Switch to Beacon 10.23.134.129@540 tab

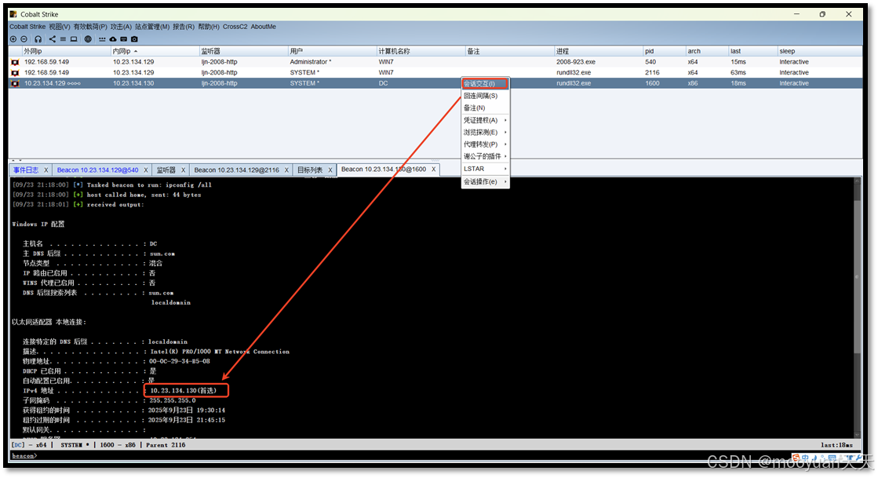tap(97, 170)
